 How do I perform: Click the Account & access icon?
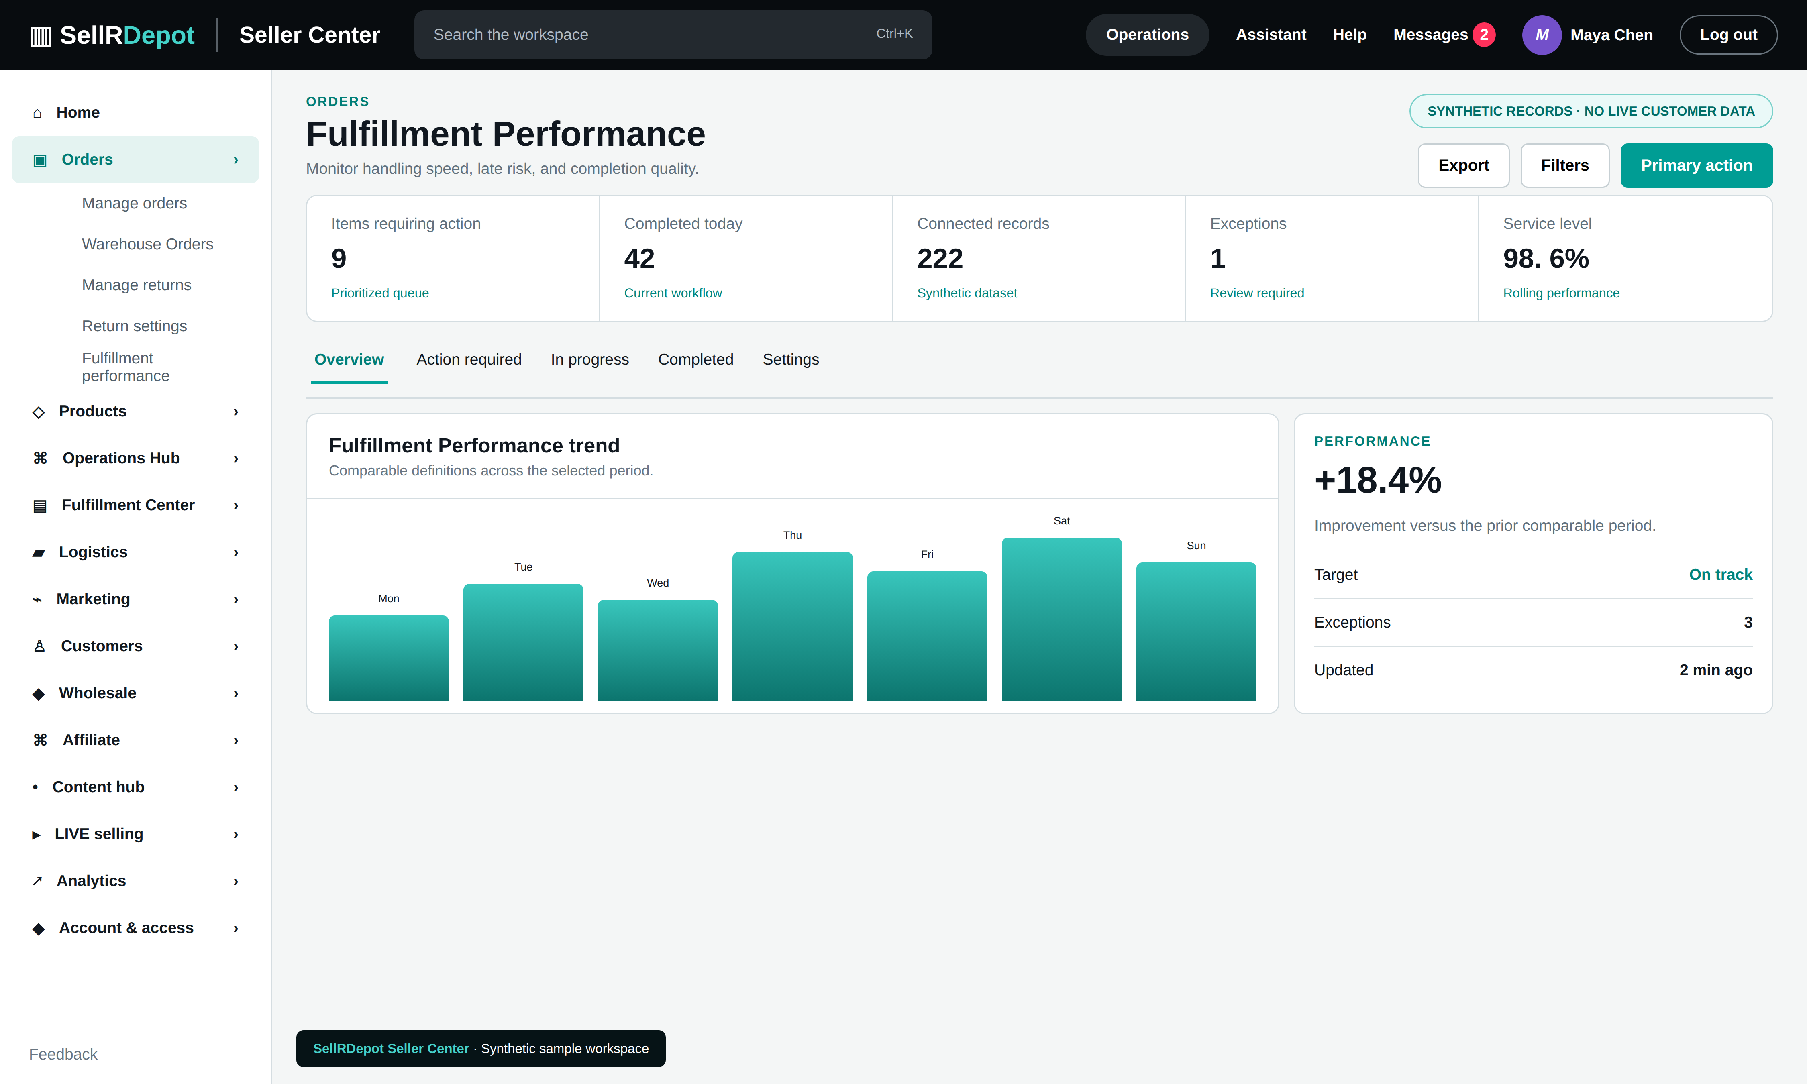39,928
